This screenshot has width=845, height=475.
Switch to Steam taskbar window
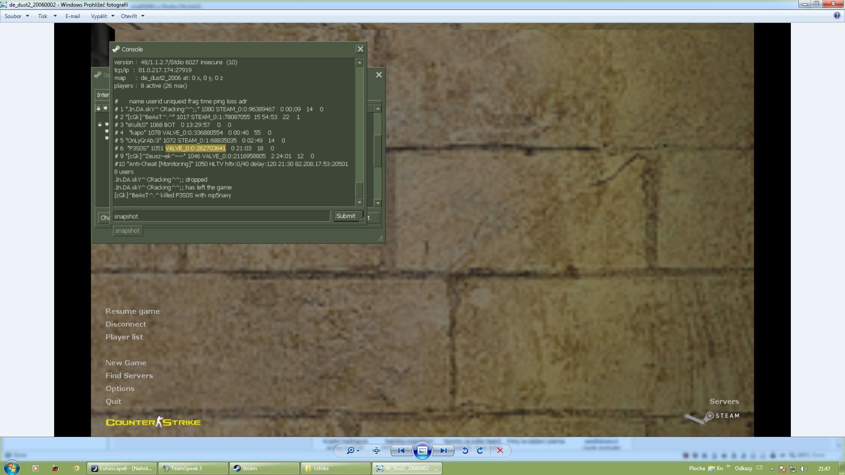tap(265, 468)
